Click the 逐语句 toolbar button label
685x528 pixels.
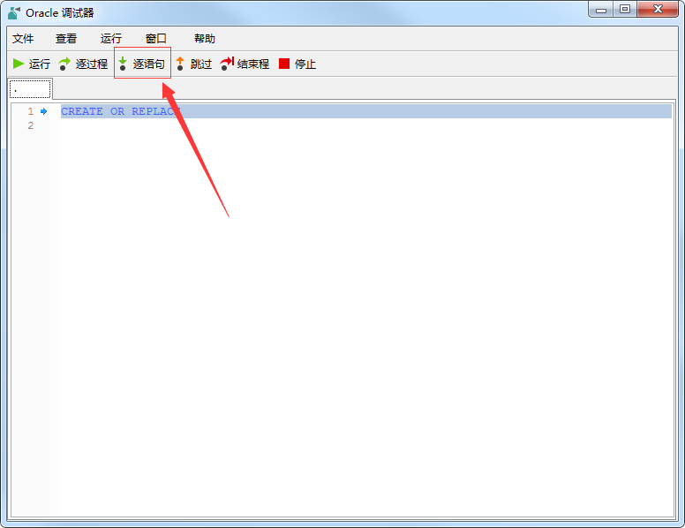pyautogui.click(x=149, y=64)
